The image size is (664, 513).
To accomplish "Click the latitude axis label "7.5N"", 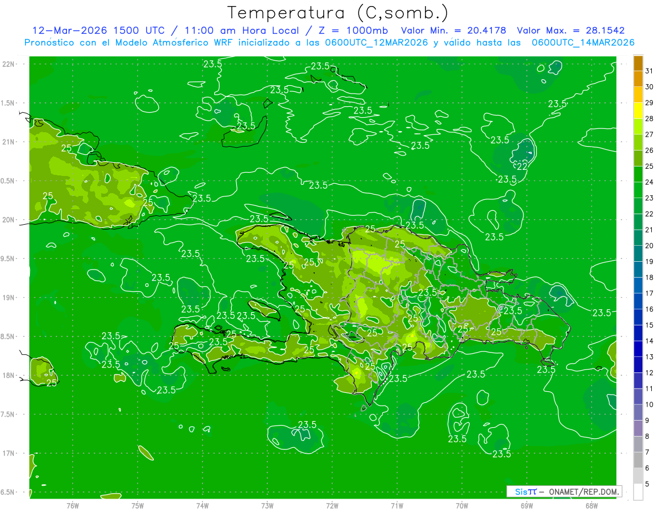I will click(8, 414).
